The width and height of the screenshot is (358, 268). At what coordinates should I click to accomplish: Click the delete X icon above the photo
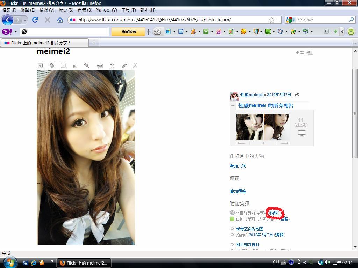coord(135,66)
